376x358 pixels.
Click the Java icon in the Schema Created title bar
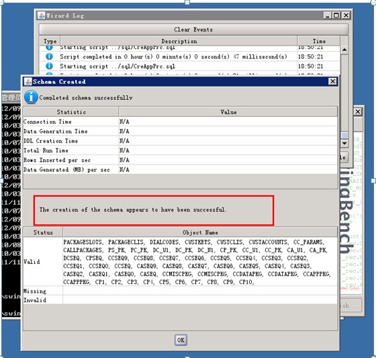click(28, 81)
